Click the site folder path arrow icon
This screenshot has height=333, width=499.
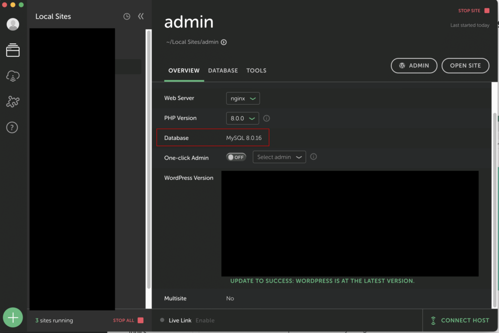click(x=224, y=42)
